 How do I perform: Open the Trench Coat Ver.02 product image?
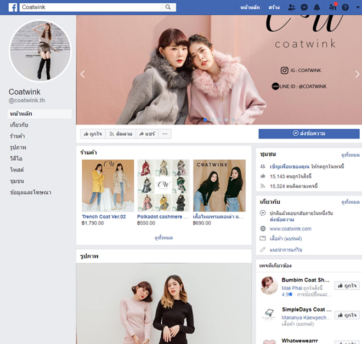click(x=108, y=186)
